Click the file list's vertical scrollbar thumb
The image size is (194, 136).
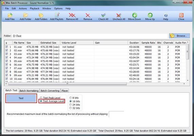[x=188, y=51]
